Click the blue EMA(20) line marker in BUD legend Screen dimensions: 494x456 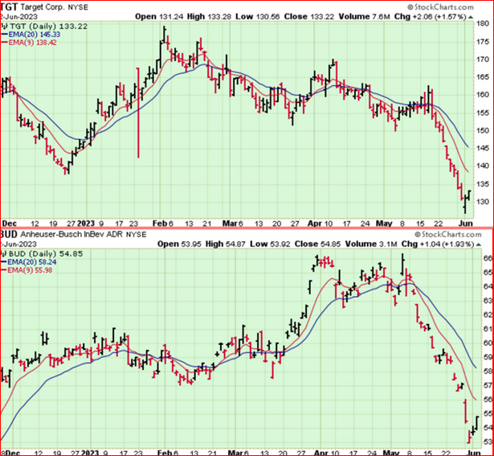pos(3,262)
